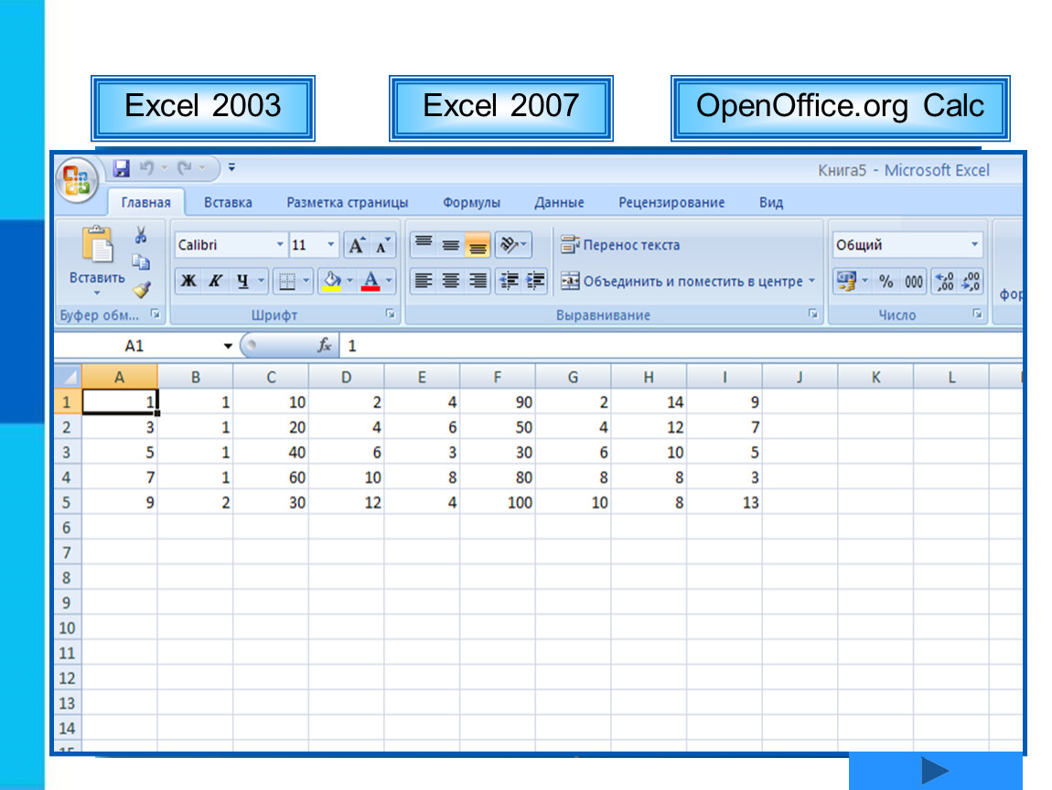Decrease font size with the small A
Viewport: 1052px width, 790px height.
coord(383,245)
